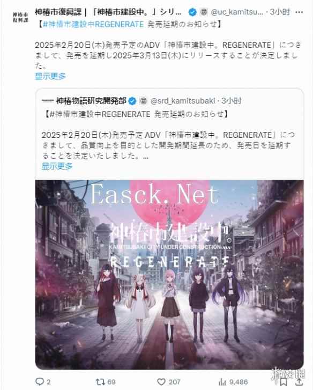Open the 神椿物語研究開発部 quoted author name
313x390 pixels.
91,101
